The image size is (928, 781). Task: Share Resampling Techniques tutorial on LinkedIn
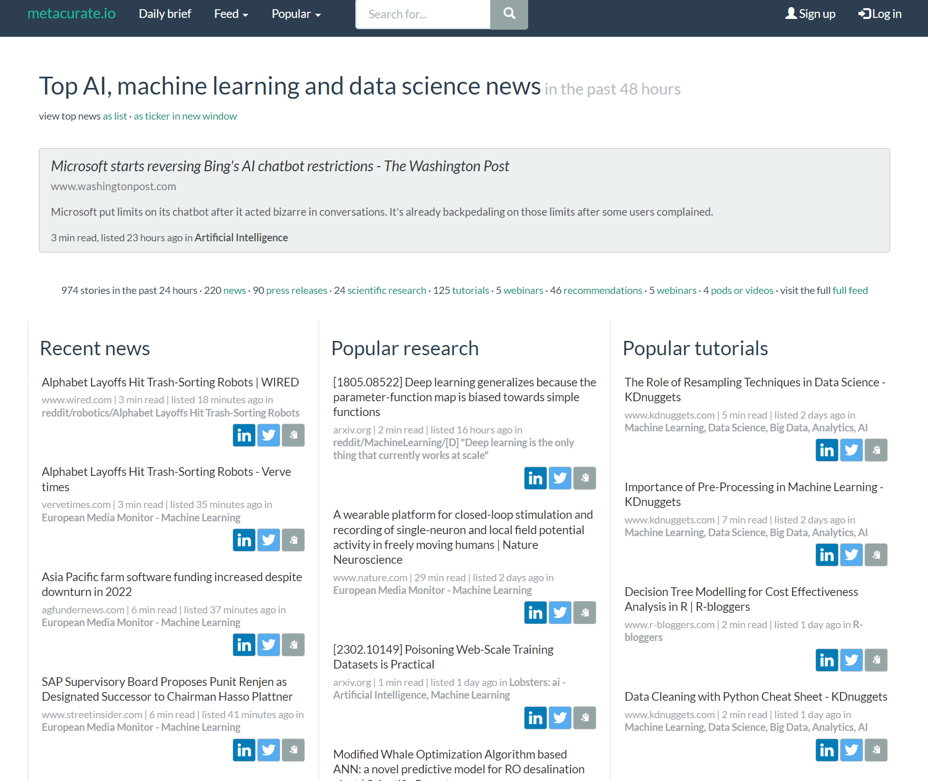pos(827,450)
